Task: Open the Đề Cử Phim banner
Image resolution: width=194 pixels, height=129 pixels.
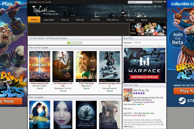Action: (148, 29)
